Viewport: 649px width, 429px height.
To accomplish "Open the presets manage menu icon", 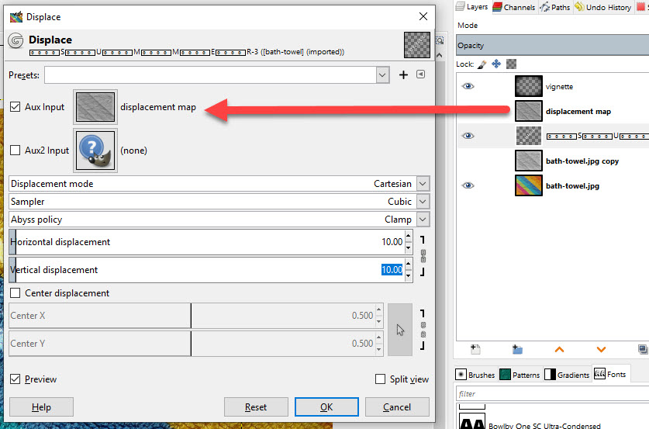I will click(420, 74).
